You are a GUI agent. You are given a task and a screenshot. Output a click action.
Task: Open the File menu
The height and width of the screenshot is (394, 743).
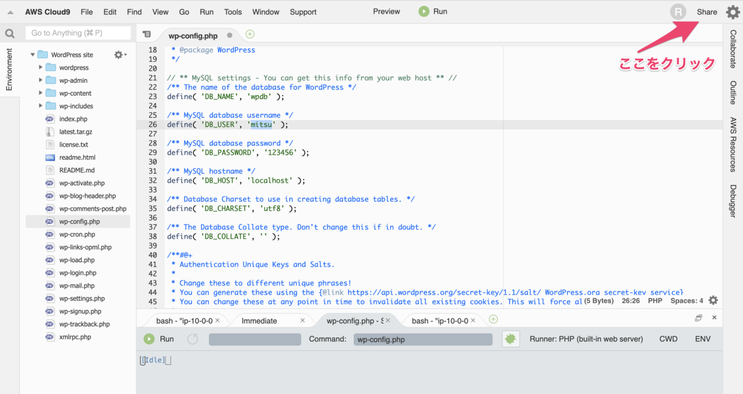[x=87, y=12]
